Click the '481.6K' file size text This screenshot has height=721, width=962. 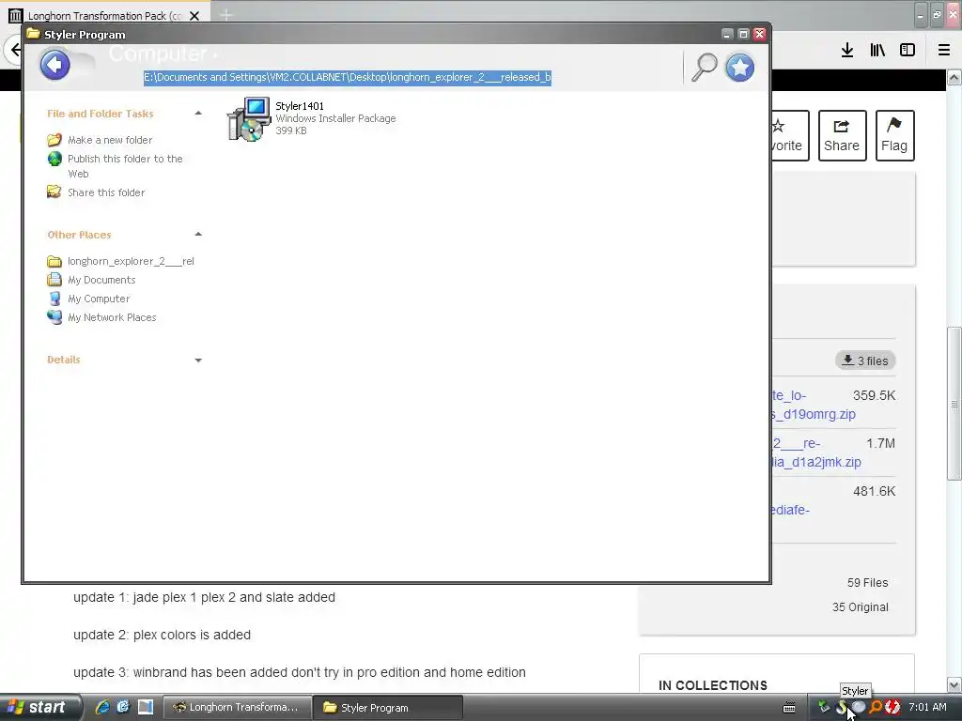pyautogui.click(x=875, y=491)
